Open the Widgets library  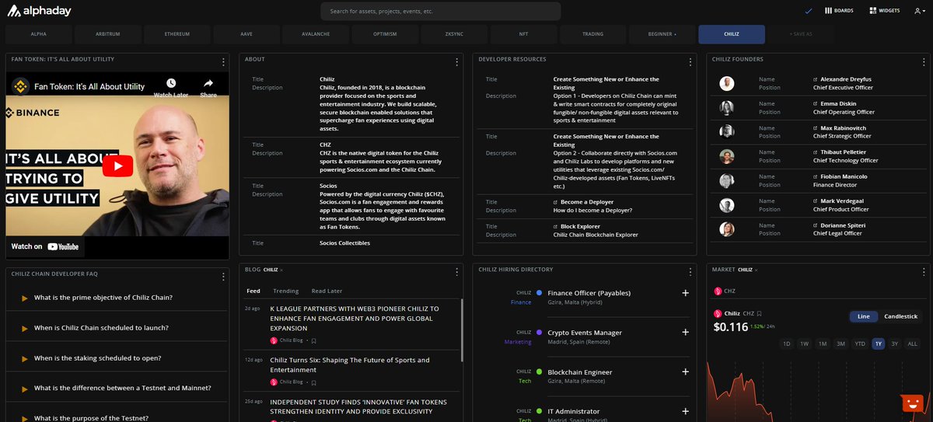click(x=885, y=11)
